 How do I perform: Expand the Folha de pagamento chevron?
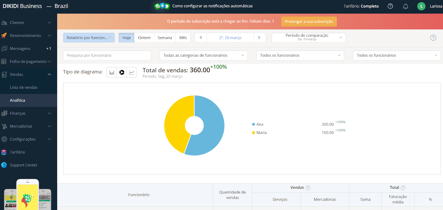(x=49, y=62)
